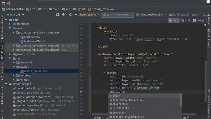The height and width of the screenshot is (119, 211).
Task: Choose onClick from the completion popup
Action: 144,96
